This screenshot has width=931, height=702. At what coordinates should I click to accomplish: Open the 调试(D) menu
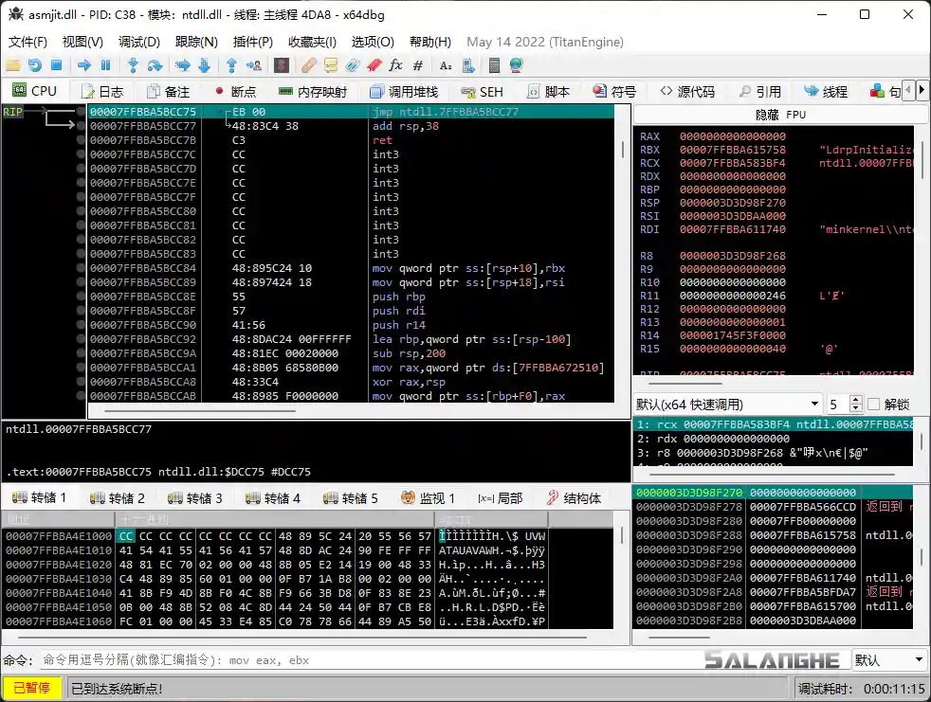[138, 42]
